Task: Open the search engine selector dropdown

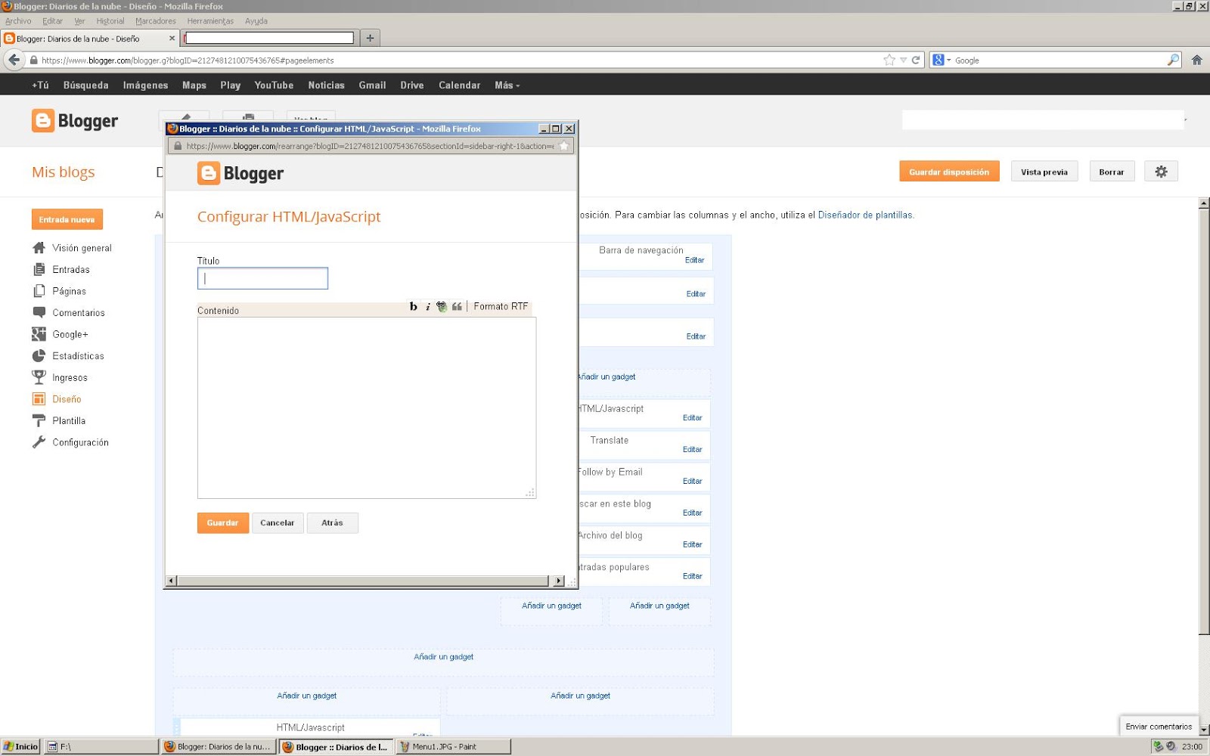Action: click(x=942, y=60)
